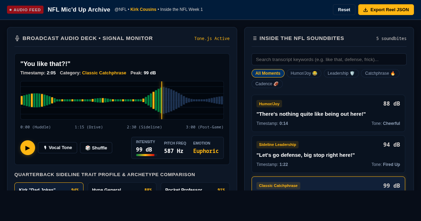This screenshot has width=421, height=221.
Task: Click the 88 dB value on Humor/Joy card
Action: [x=392, y=103]
